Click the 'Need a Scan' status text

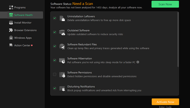(83, 4)
